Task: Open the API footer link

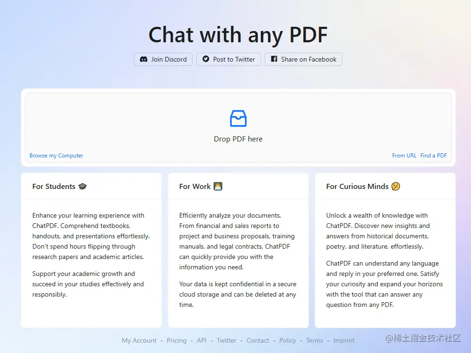Action: (x=202, y=340)
